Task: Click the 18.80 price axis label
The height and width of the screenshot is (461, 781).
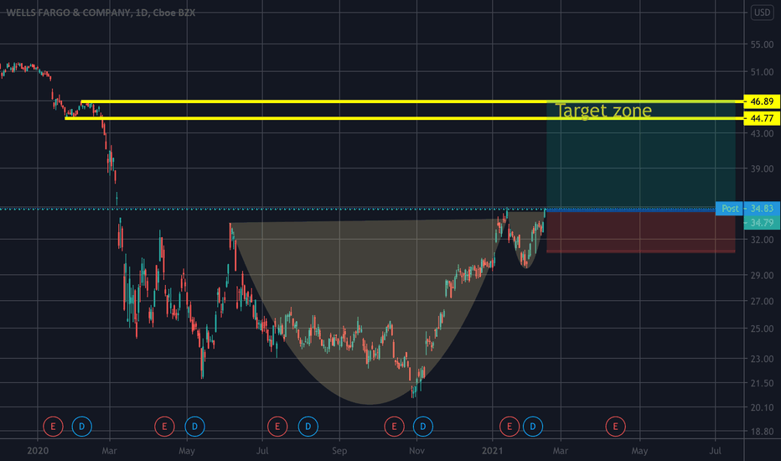Action: tap(762, 432)
